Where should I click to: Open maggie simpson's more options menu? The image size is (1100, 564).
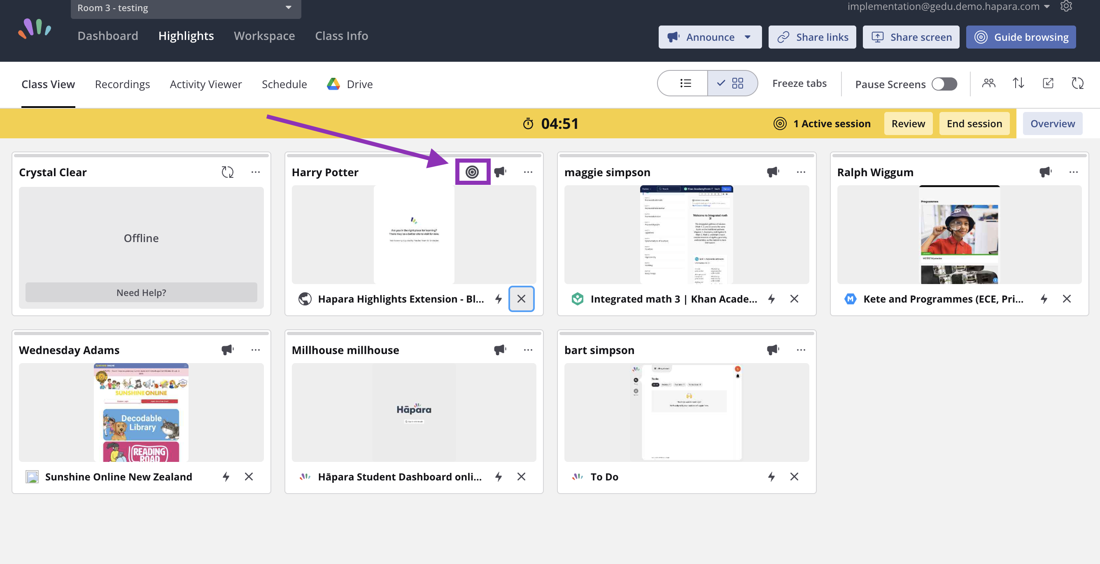[x=801, y=172]
